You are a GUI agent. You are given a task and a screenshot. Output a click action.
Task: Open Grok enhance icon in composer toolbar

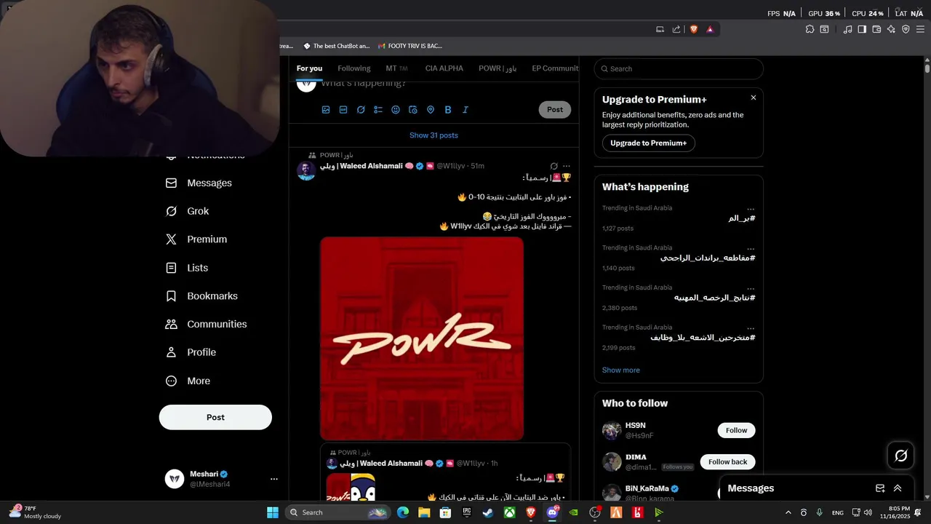361,110
